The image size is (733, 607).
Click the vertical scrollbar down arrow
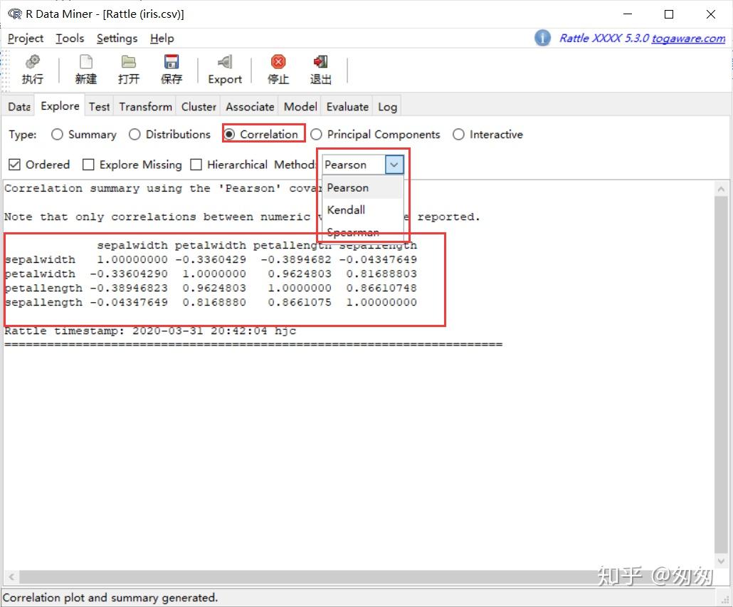point(721,561)
